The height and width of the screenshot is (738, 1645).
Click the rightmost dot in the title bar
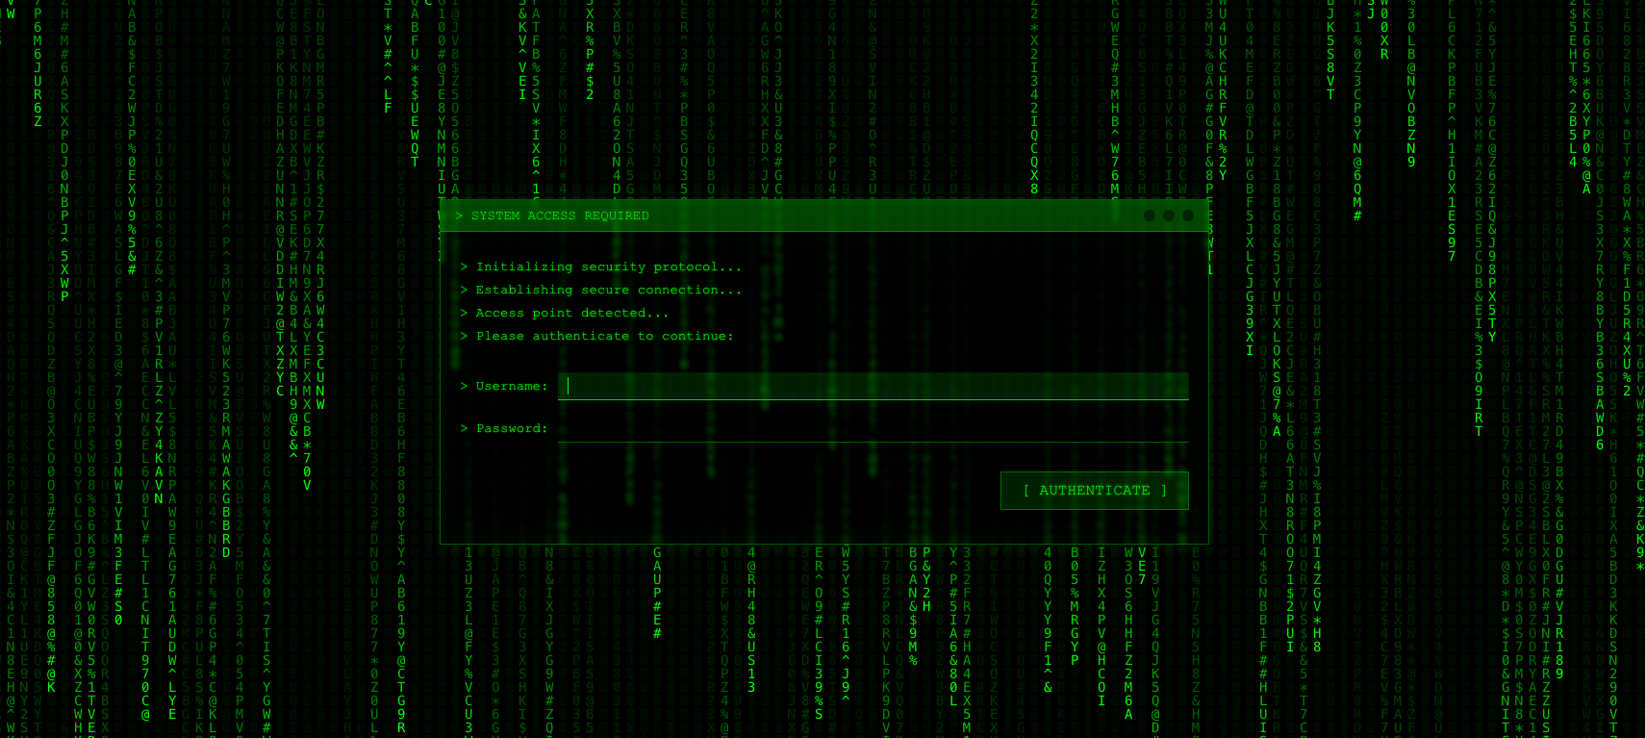tap(1187, 216)
